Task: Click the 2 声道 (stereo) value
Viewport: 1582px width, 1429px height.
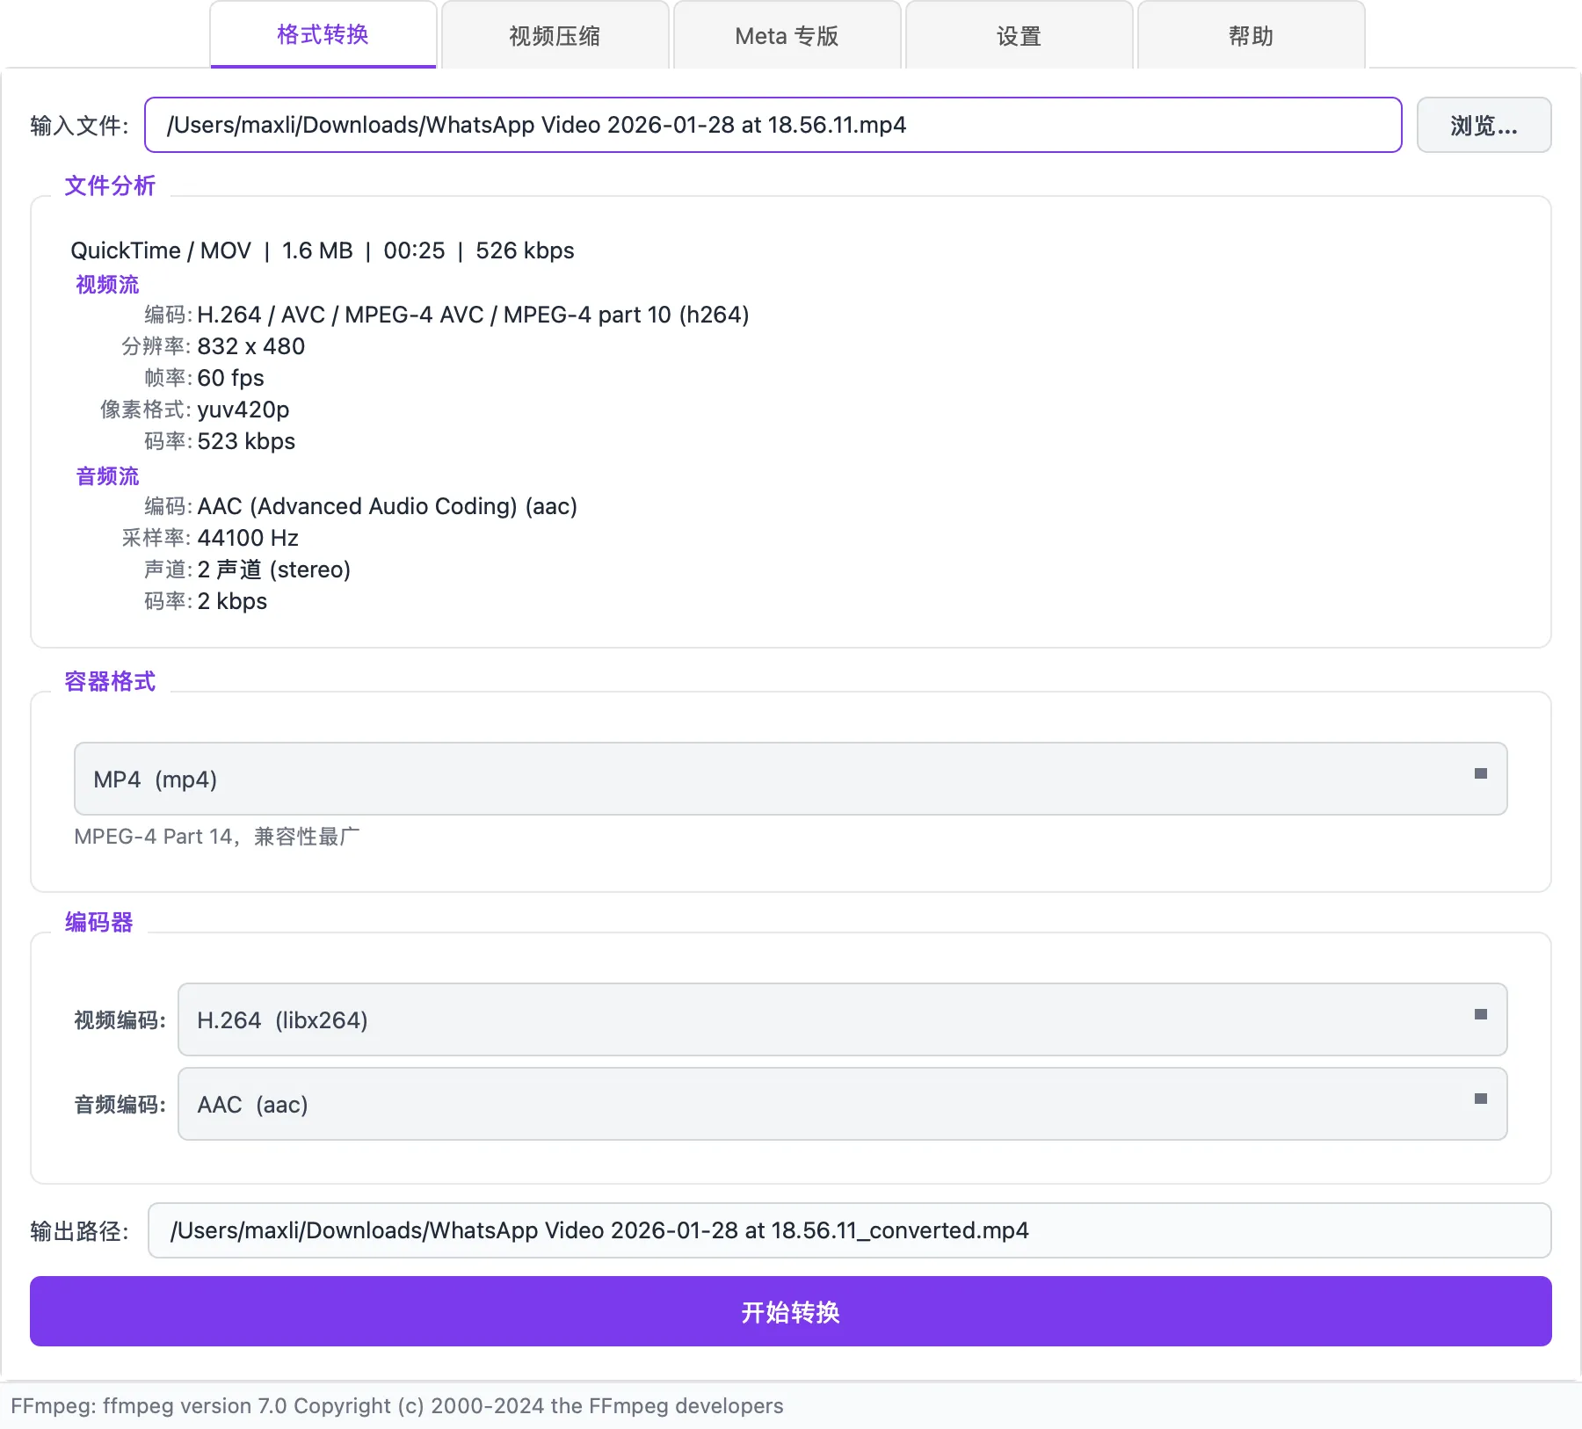Action: (274, 569)
